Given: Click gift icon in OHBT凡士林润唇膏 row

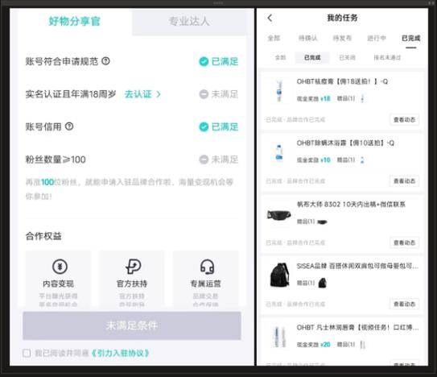Looking at the screenshot, I should [362, 345].
